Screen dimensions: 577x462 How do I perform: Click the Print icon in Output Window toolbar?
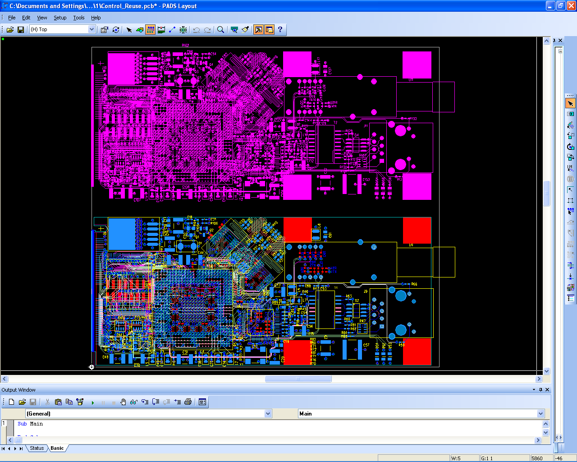pos(188,402)
